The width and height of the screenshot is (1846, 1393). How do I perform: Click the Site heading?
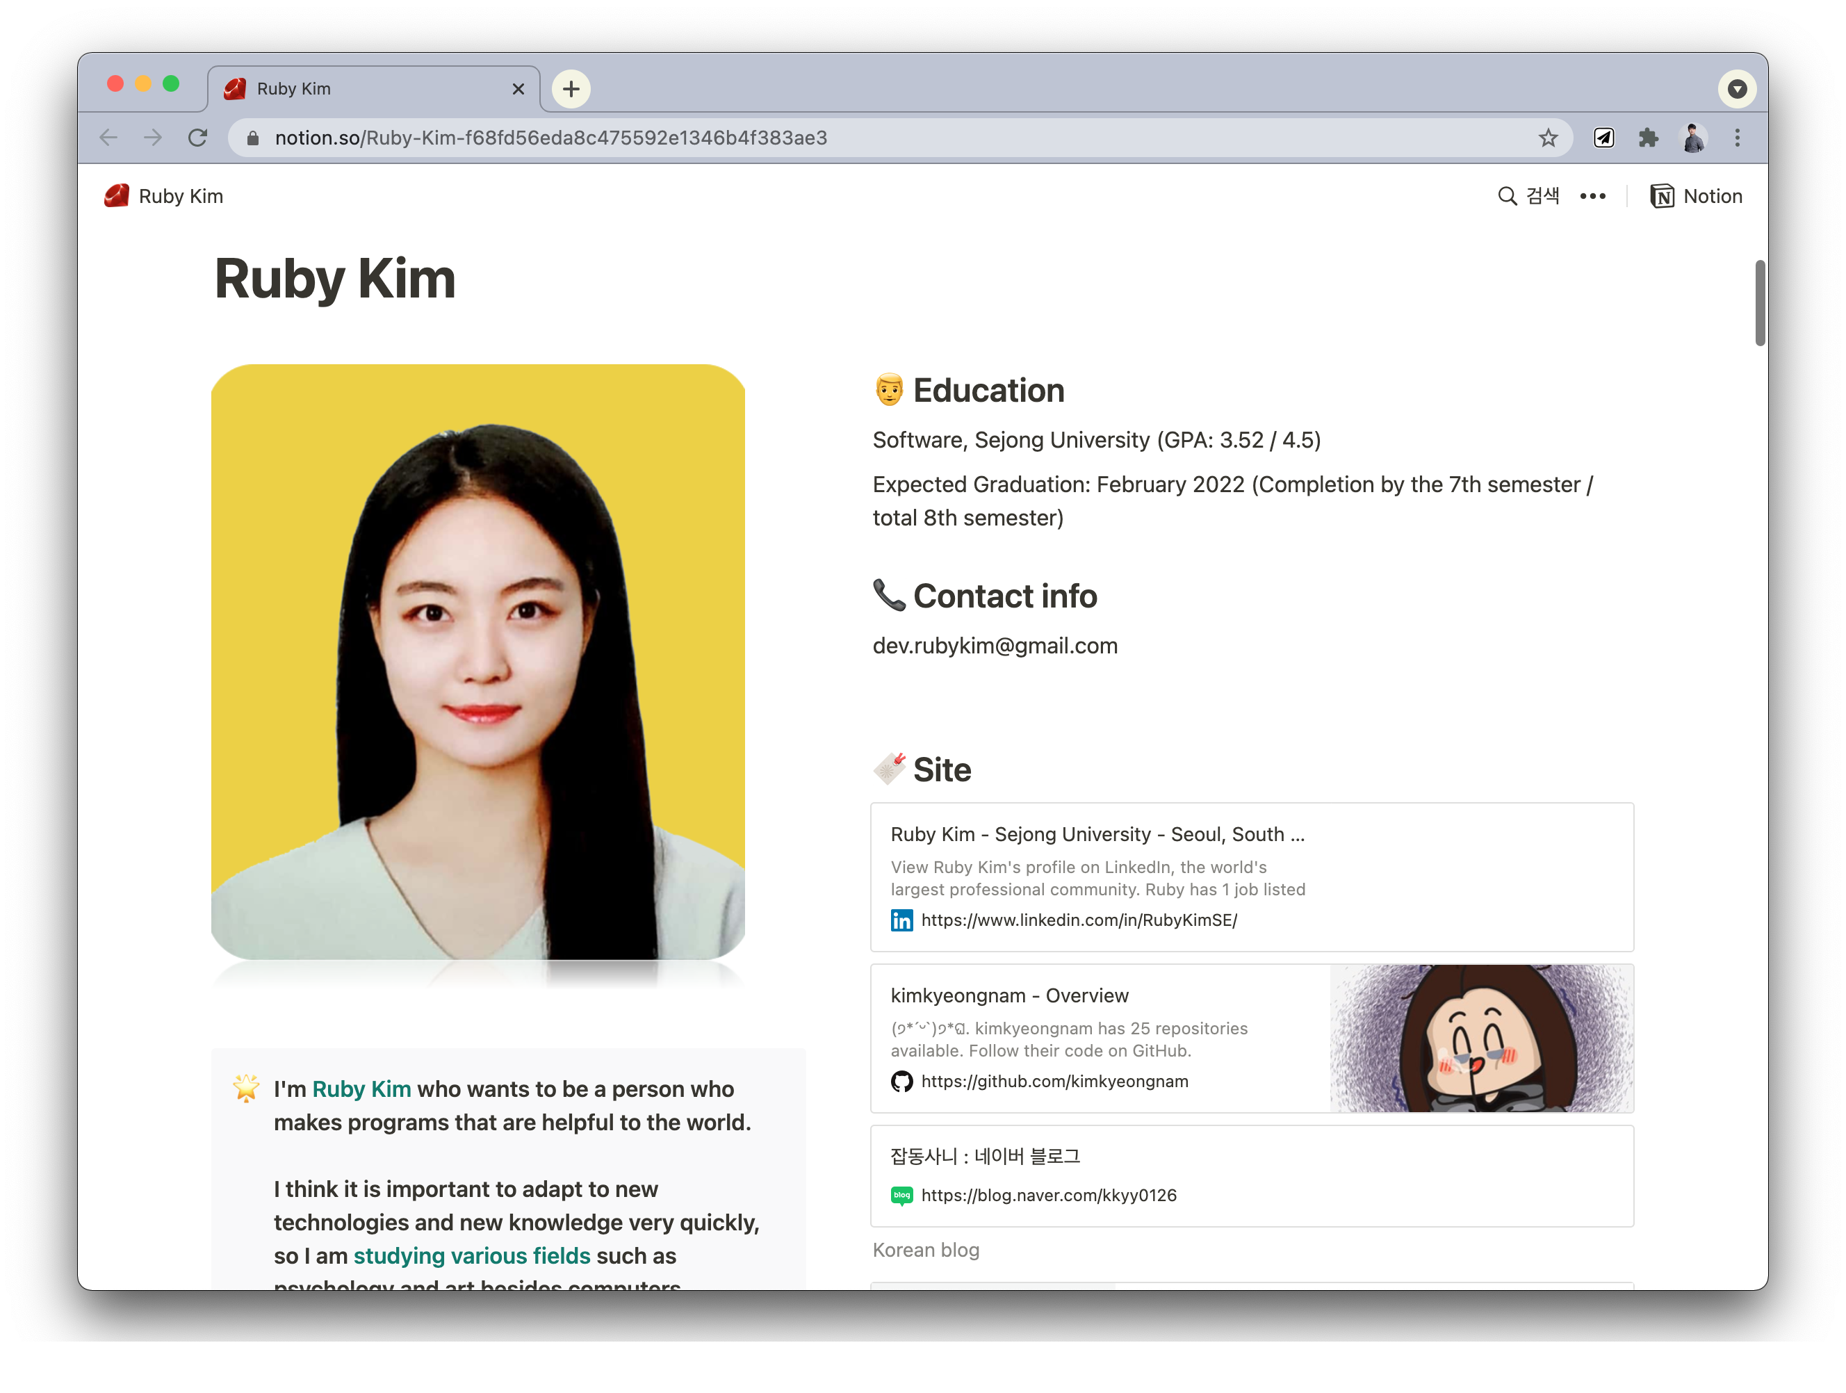point(942,769)
